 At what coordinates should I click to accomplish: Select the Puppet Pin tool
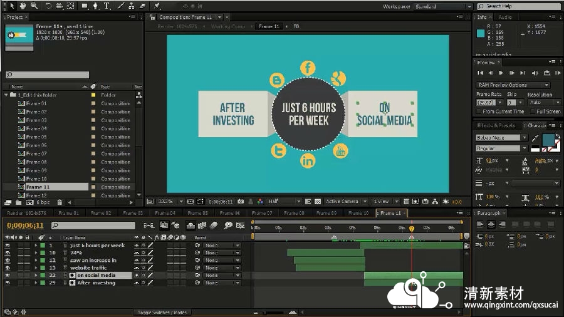[157, 6]
